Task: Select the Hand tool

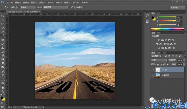Action: coord(3,88)
